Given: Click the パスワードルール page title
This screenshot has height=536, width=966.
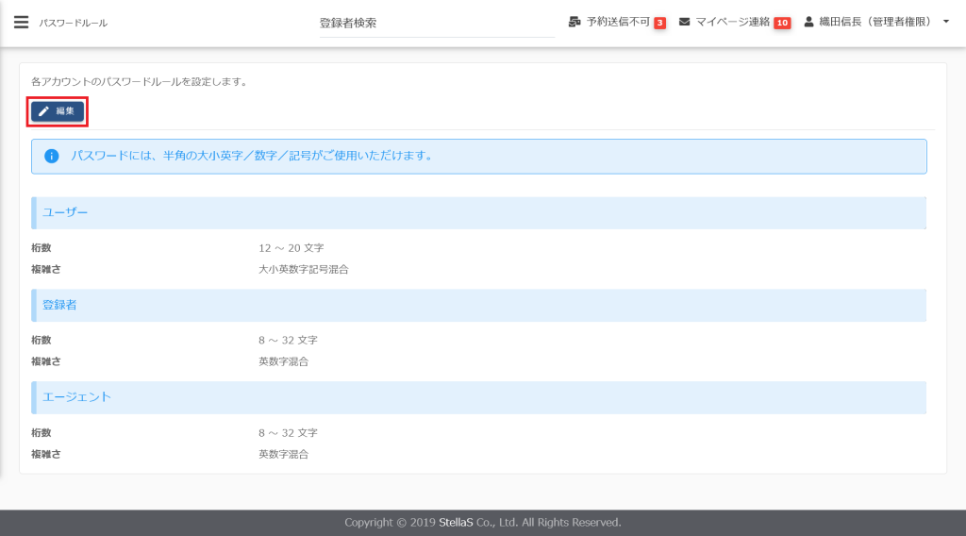Looking at the screenshot, I should [73, 23].
